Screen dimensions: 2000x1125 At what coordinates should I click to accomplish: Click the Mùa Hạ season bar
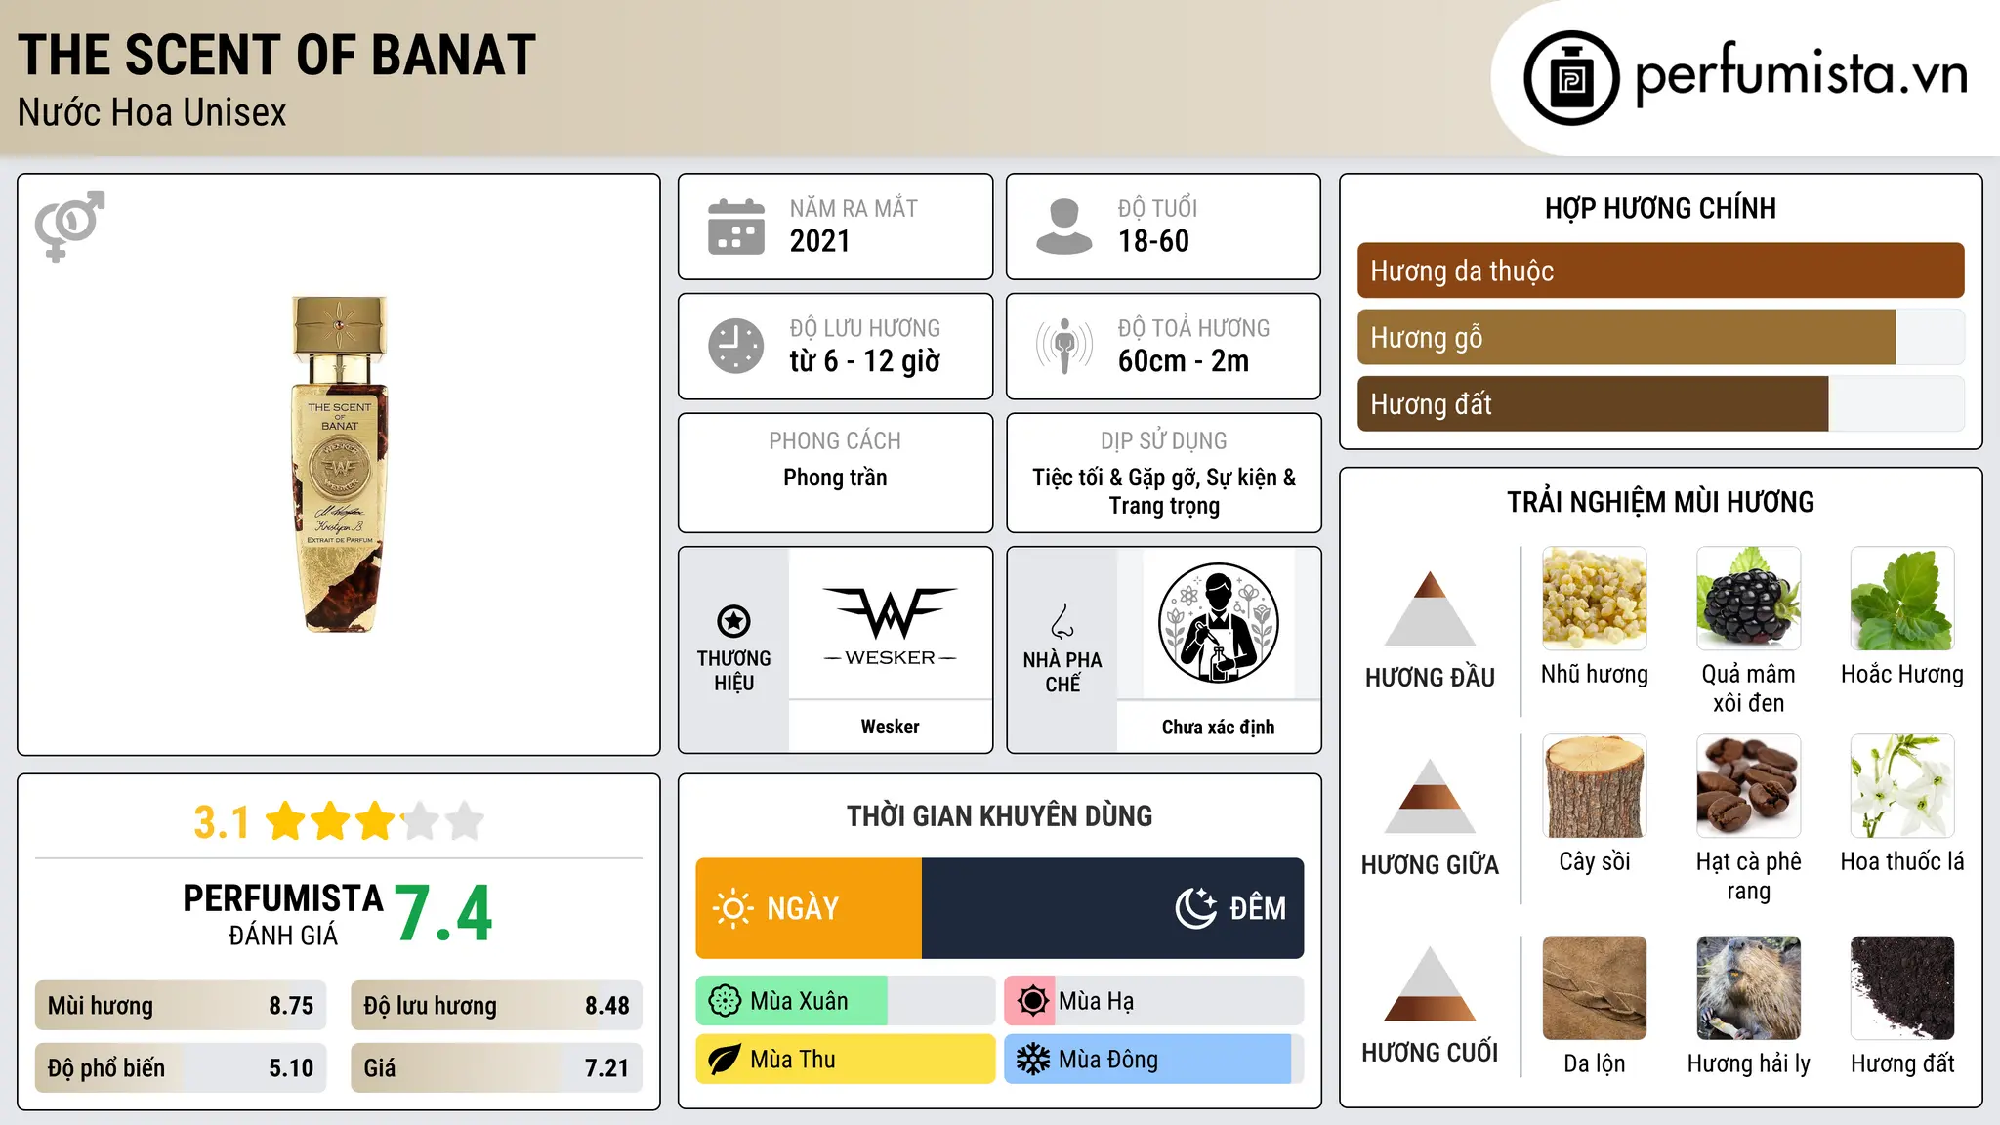[1153, 1001]
